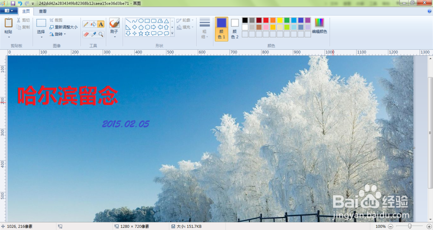
Task: Pick the black color swatch
Action: tap(245, 20)
